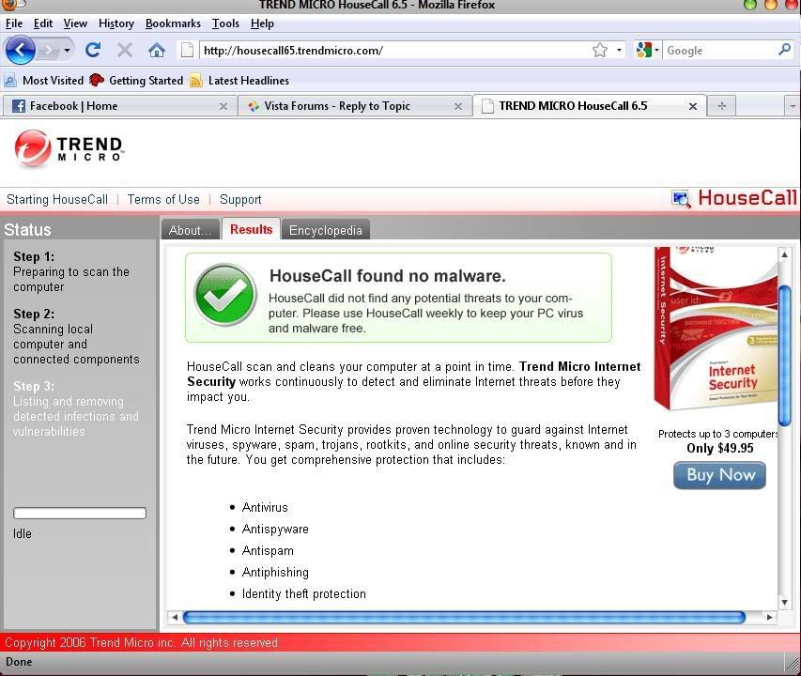Click the Firefox window resize grip
This screenshot has height=676, width=801.
pos(793,664)
